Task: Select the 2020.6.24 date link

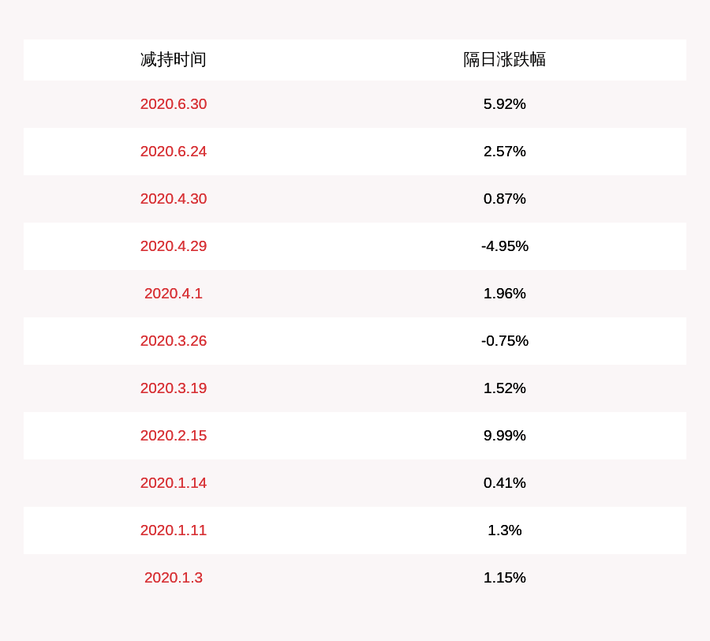Action: click(x=174, y=152)
